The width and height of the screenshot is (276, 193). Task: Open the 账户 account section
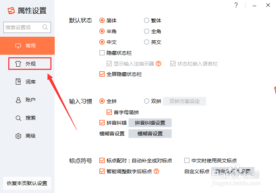pyautogui.click(x=30, y=100)
